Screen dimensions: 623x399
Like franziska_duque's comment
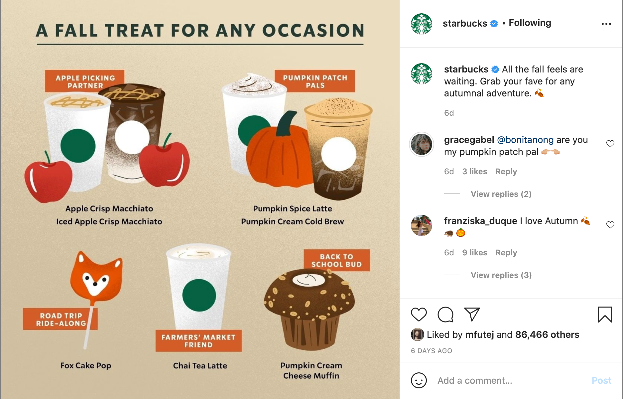coord(610,225)
